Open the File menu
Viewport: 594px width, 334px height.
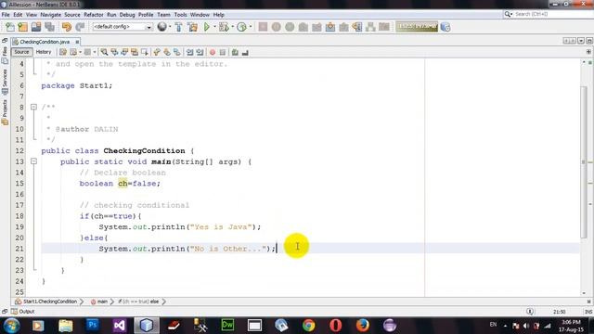tap(6, 15)
